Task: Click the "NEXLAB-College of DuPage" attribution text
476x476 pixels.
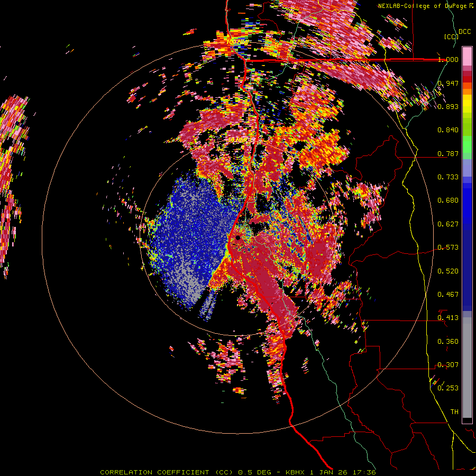Action: [423, 6]
